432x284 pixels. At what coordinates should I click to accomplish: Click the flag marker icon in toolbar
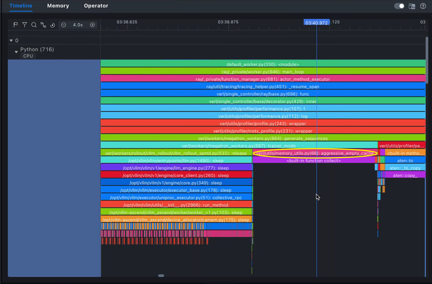click(16, 25)
